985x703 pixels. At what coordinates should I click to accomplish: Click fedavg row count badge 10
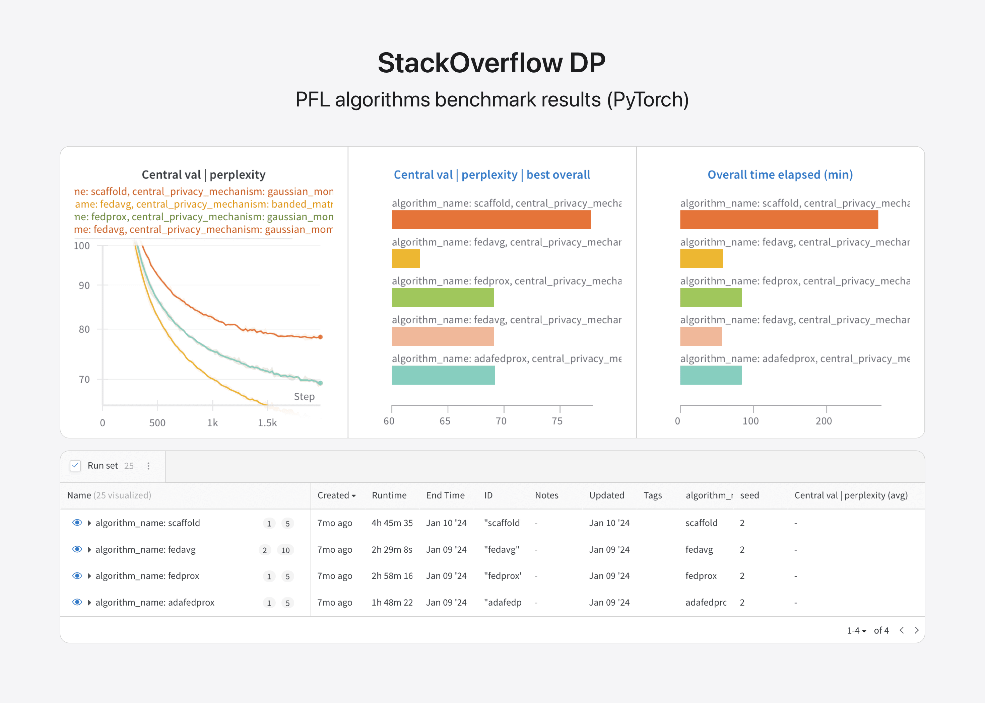(285, 550)
